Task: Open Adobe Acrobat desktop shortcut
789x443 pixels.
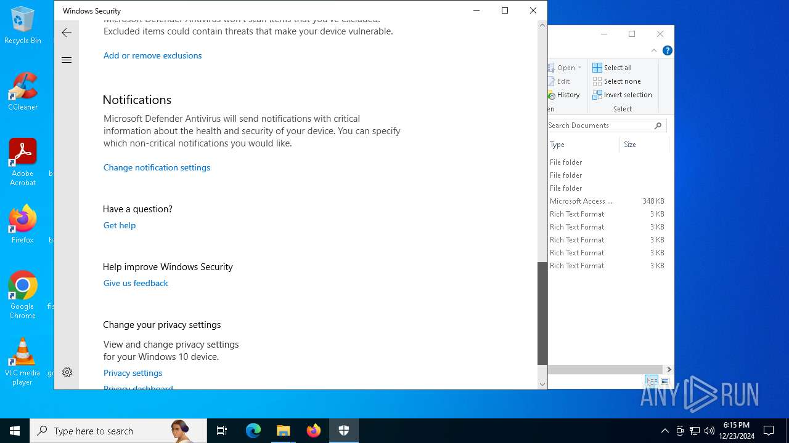Action: [23, 162]
